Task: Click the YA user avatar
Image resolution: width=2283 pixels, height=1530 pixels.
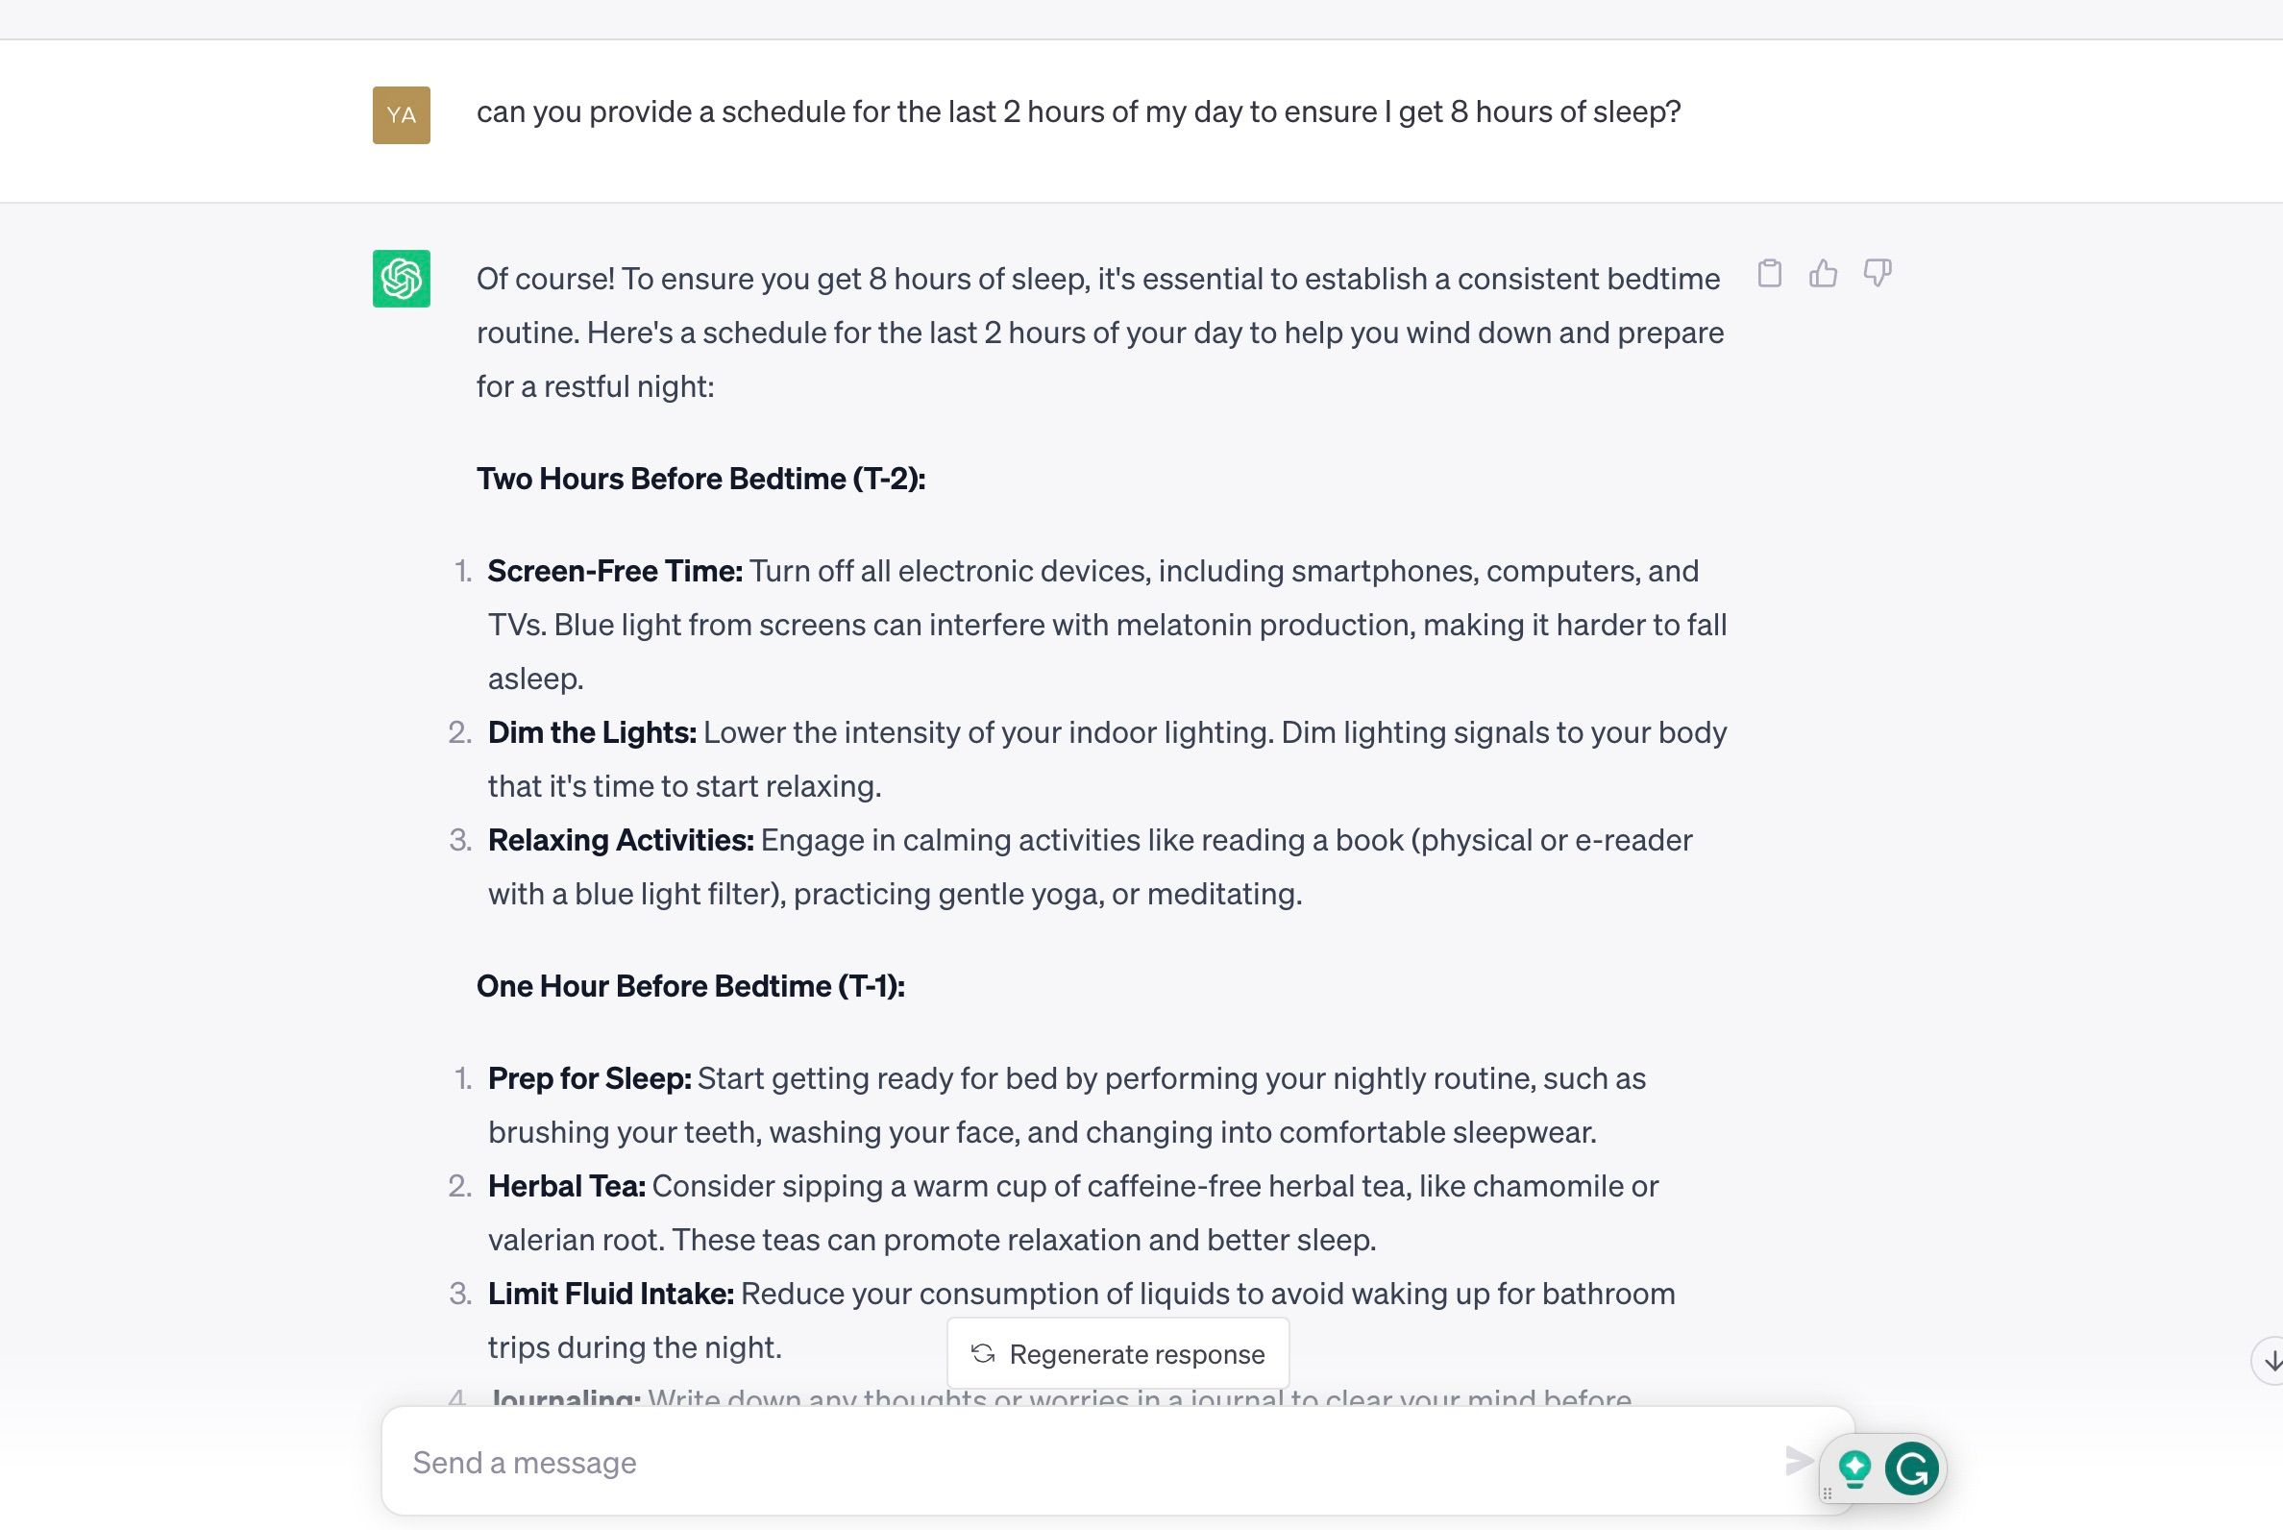Action: (x=400, y=114)
